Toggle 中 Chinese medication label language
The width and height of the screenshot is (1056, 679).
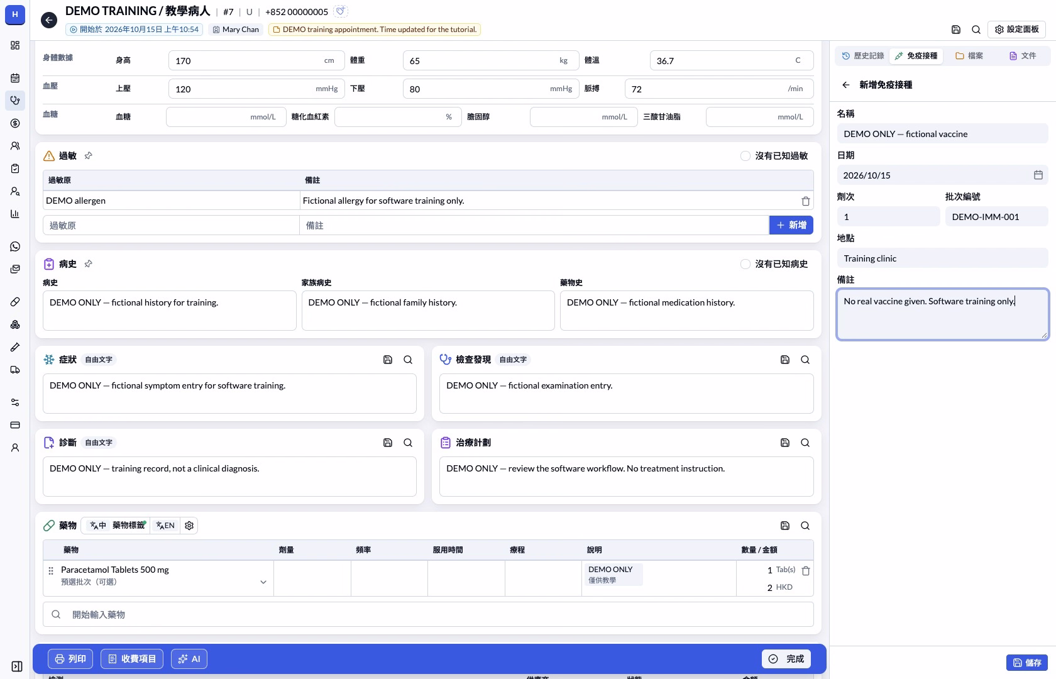click(x=97, y=526)
